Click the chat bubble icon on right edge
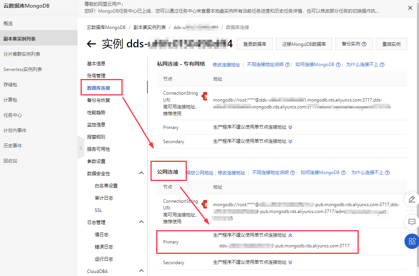The image size is (419, 276). tap(411, 222)
